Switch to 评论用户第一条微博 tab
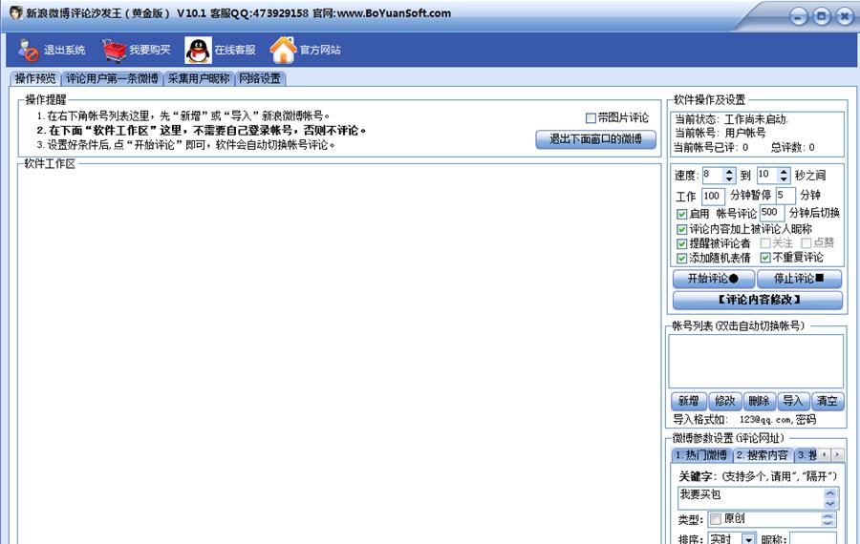 112,78
